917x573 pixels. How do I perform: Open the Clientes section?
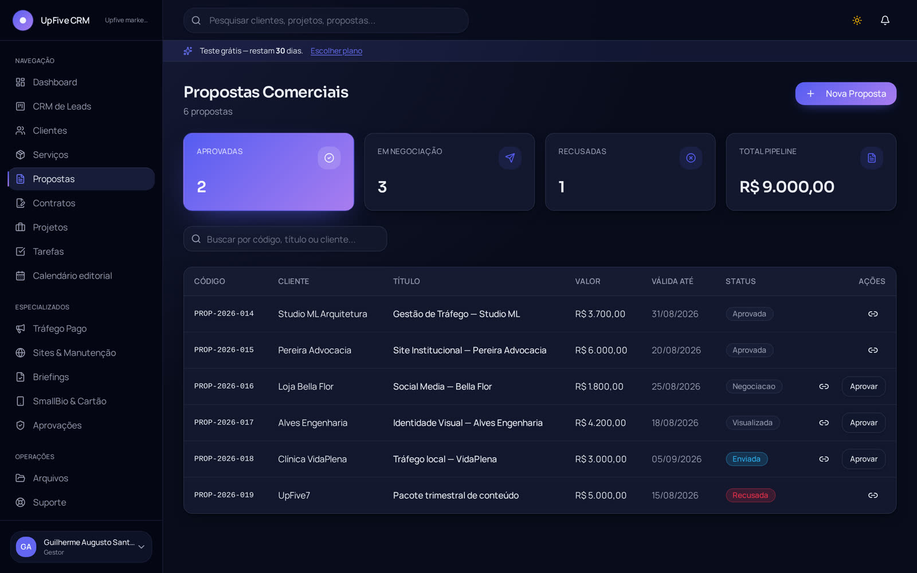pos(81,131)
